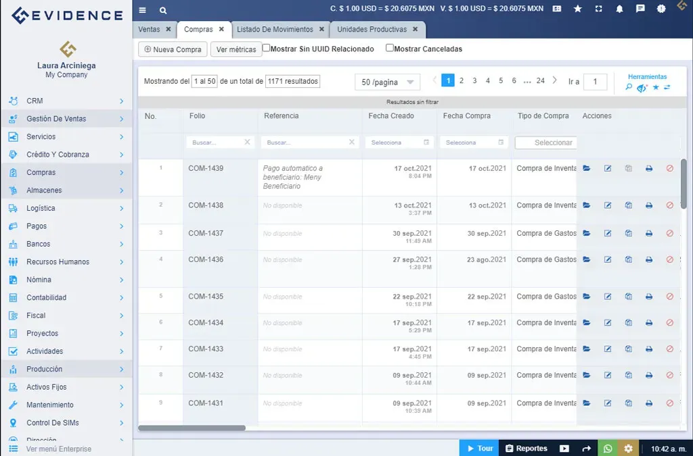This screenshot has height=456, width=693.
Task: Open the Tipo de Compra Seleccionar dropdown
Action: pyautogui.click(x=545, y=143)
